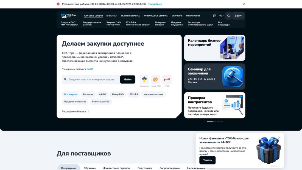
Task: Open Клиентам menu
Action: (x=112, y=16)
